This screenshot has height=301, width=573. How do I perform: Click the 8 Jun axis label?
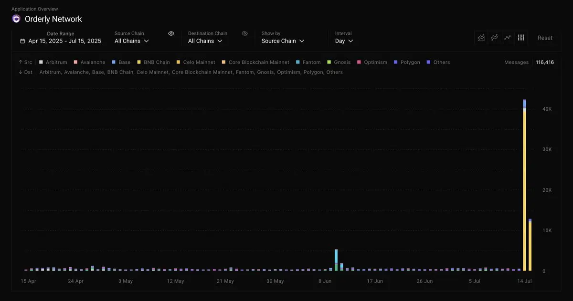coord(325,281)
